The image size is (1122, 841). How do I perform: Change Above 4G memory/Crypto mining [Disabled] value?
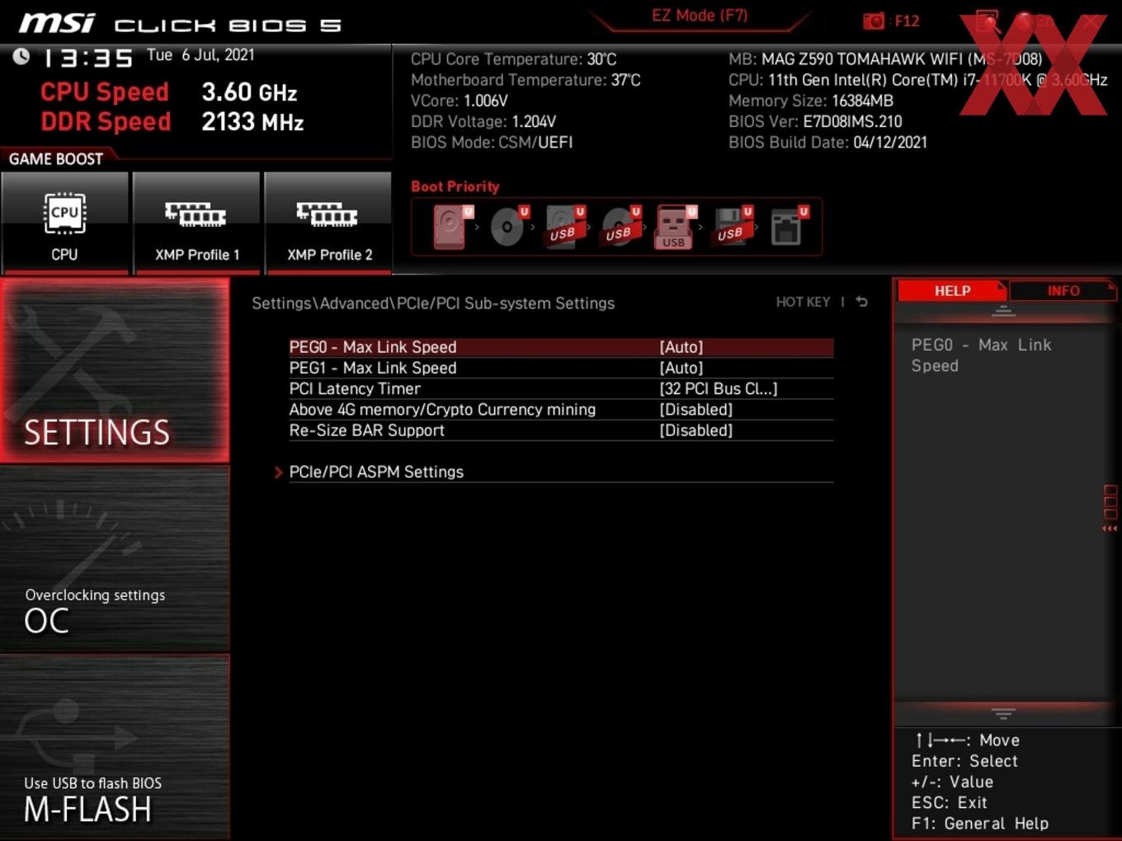pos(696,410)
